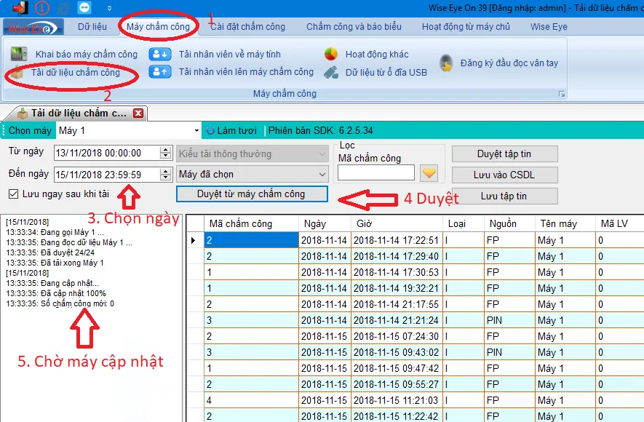Viewport: 644px width, 422px height.
Task: Open the Chọn máy dropdown
Action: tap(197, 131)
